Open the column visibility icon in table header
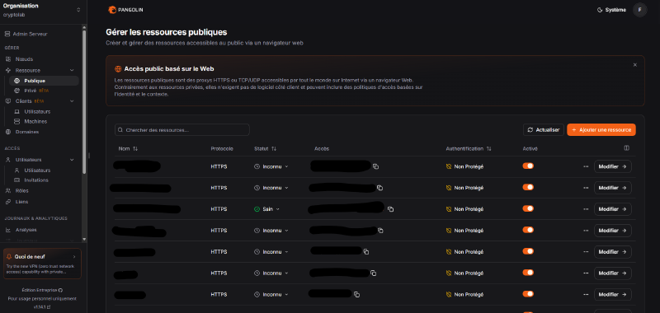This screenshot has height=313, width=660. 626,148
